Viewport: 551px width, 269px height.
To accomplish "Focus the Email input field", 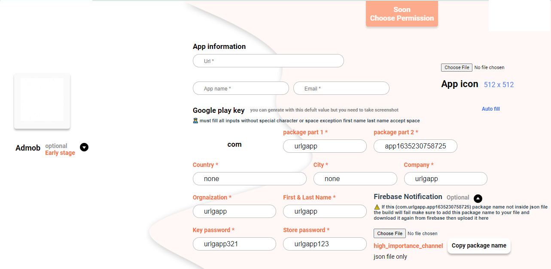I will (x=341, y=88).
